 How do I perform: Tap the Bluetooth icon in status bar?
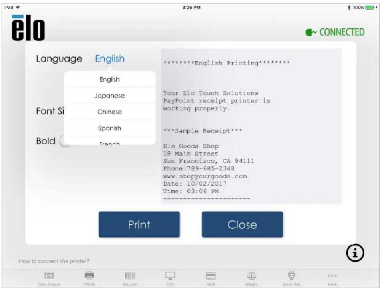point(349,8)
